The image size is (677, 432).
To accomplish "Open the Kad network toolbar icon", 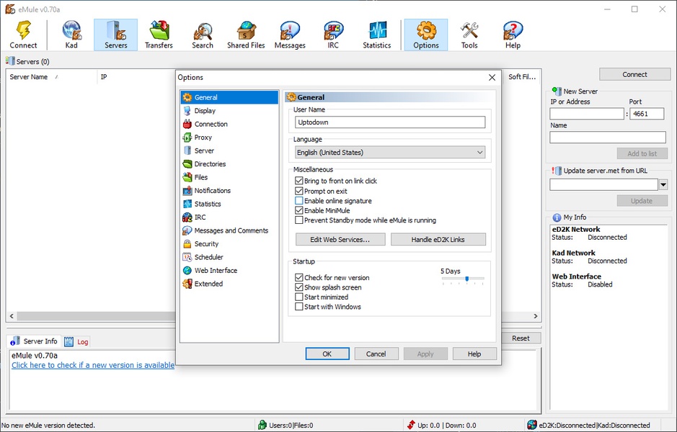I will click(71, 35).
